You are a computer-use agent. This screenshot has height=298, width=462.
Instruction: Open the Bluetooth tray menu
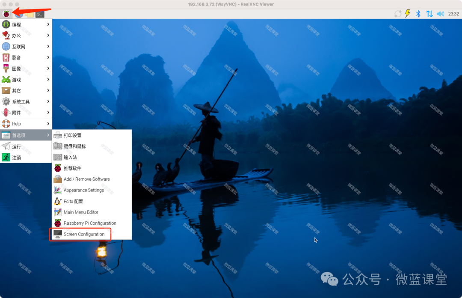tap(418, 14)
